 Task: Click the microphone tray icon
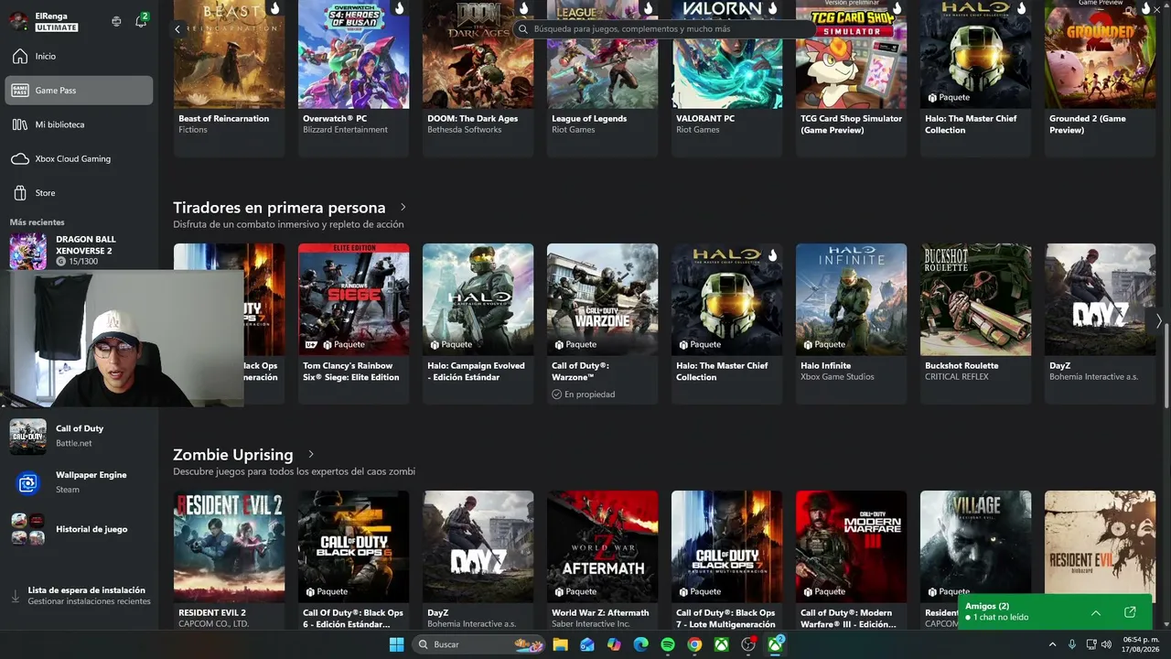click(1072, 644)
